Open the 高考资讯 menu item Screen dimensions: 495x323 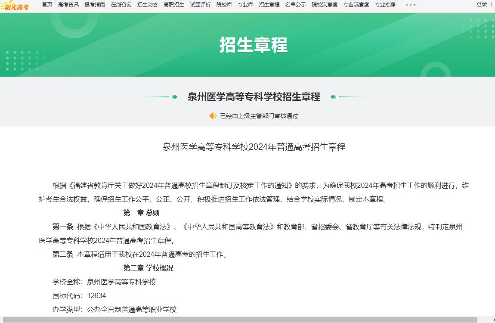tap(68, 5)
